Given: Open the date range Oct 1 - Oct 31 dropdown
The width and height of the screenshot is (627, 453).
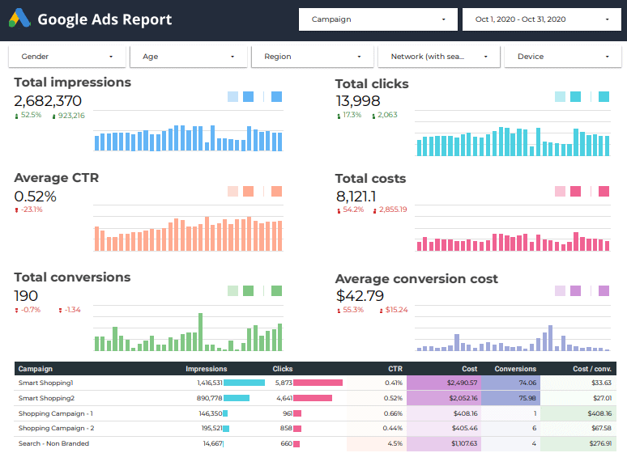Looking at the screenshot, I should point(542,19).
